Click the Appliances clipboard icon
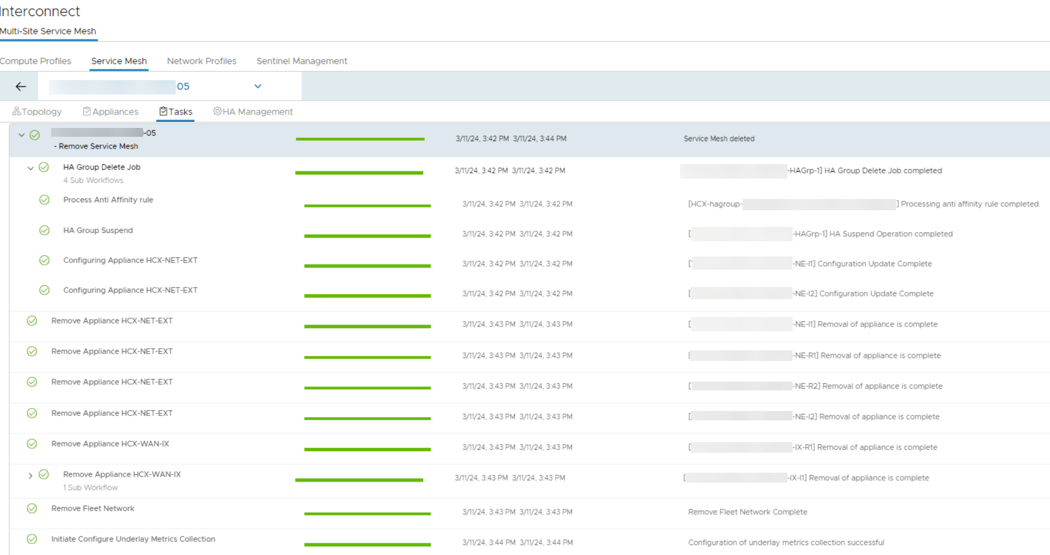Screen dimensions: 1050x555 pos(87,111)
